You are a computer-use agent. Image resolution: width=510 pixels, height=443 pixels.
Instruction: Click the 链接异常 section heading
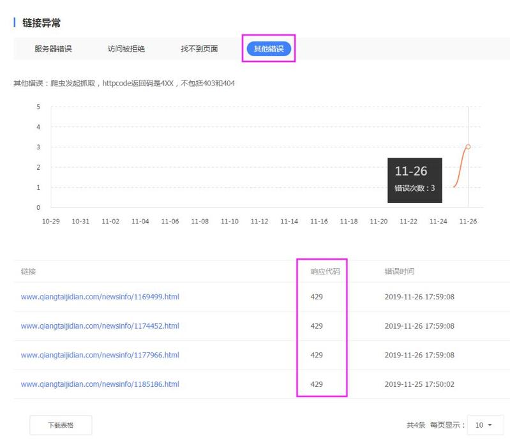point(41,23)
